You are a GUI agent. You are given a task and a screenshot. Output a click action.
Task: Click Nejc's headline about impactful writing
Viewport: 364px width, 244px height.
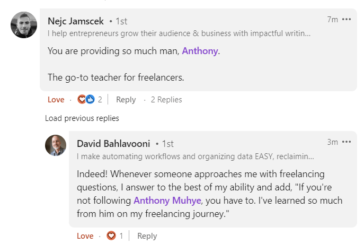click(179, 33)
